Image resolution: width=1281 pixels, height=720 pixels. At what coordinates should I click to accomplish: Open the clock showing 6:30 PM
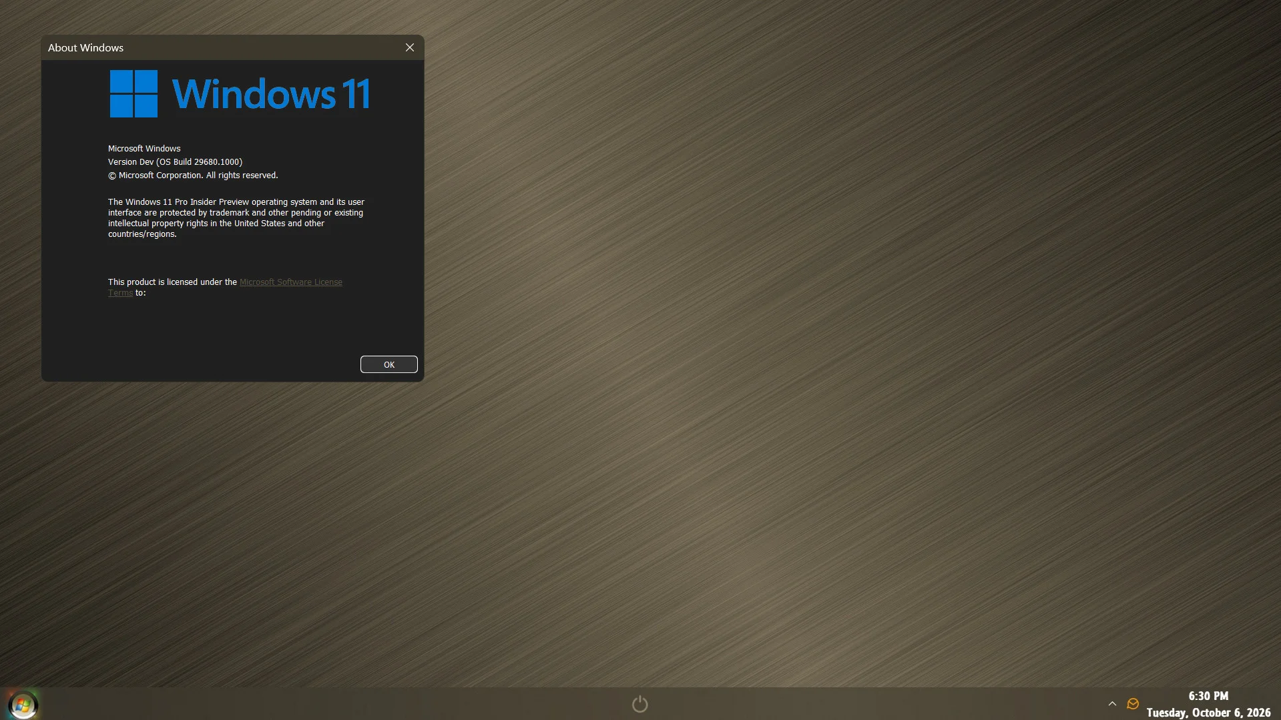pos(1208,696)
